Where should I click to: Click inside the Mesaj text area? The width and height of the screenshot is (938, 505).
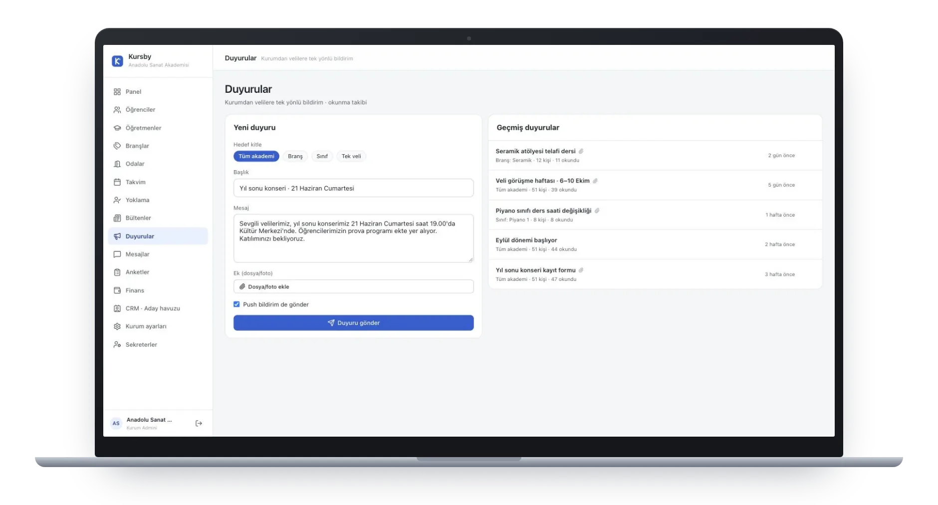[354, 239]
